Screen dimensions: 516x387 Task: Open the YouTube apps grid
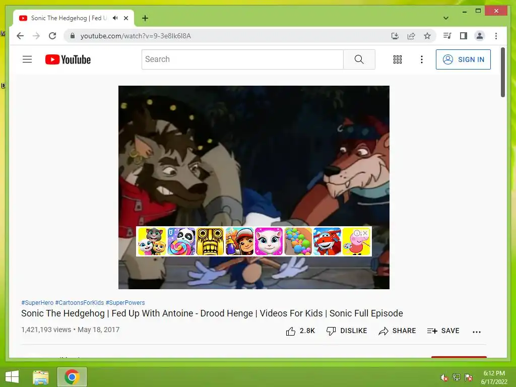point(398,59)
